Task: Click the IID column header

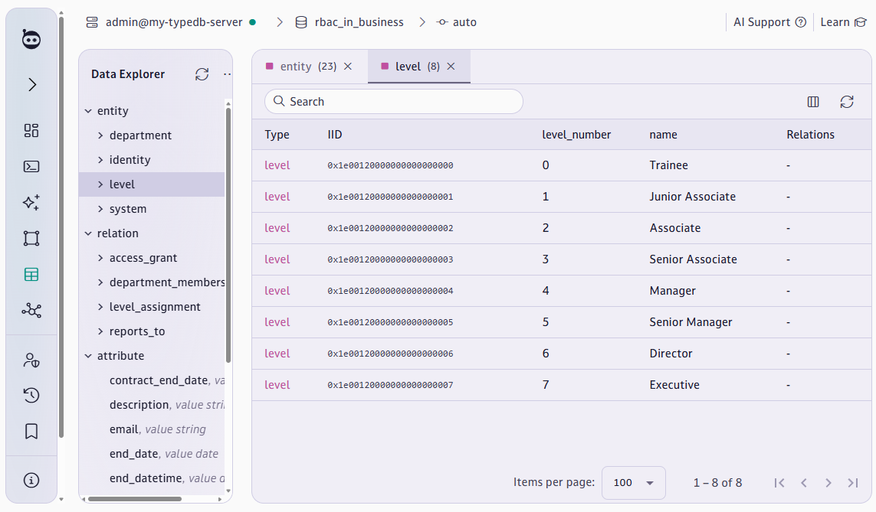Action: coord(335,135)
